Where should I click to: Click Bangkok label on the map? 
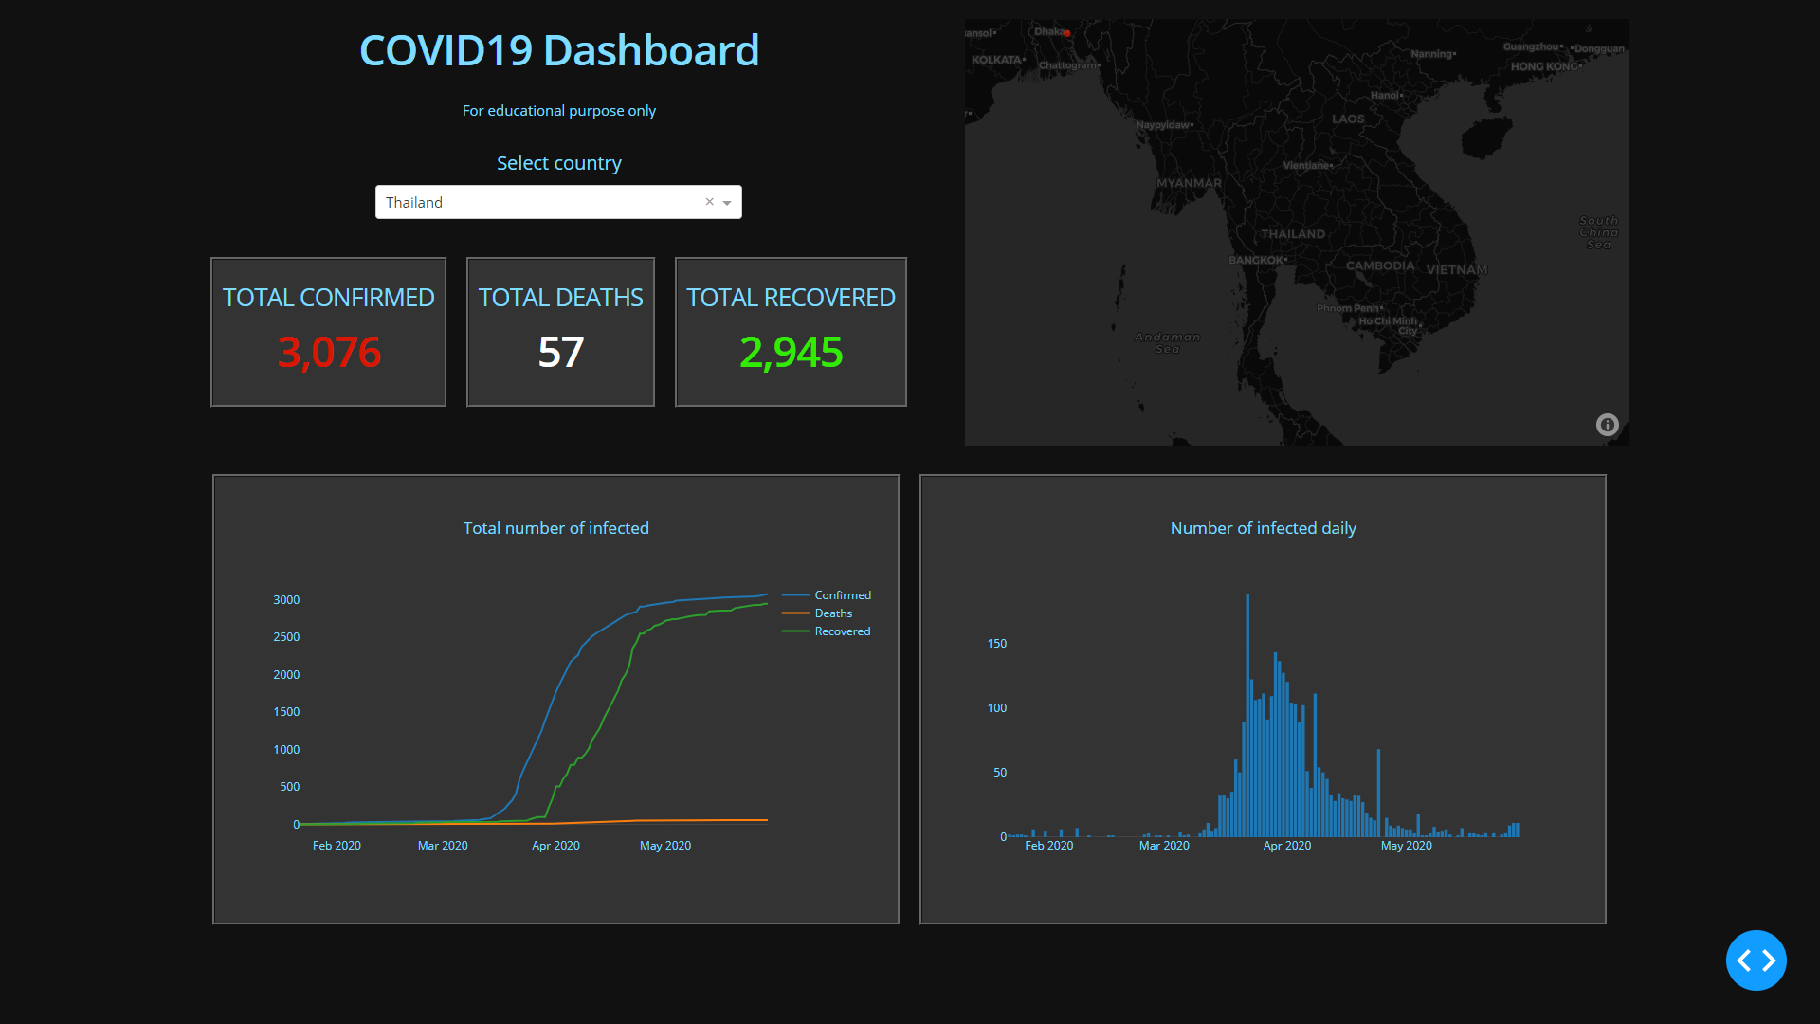point(1256,260)
